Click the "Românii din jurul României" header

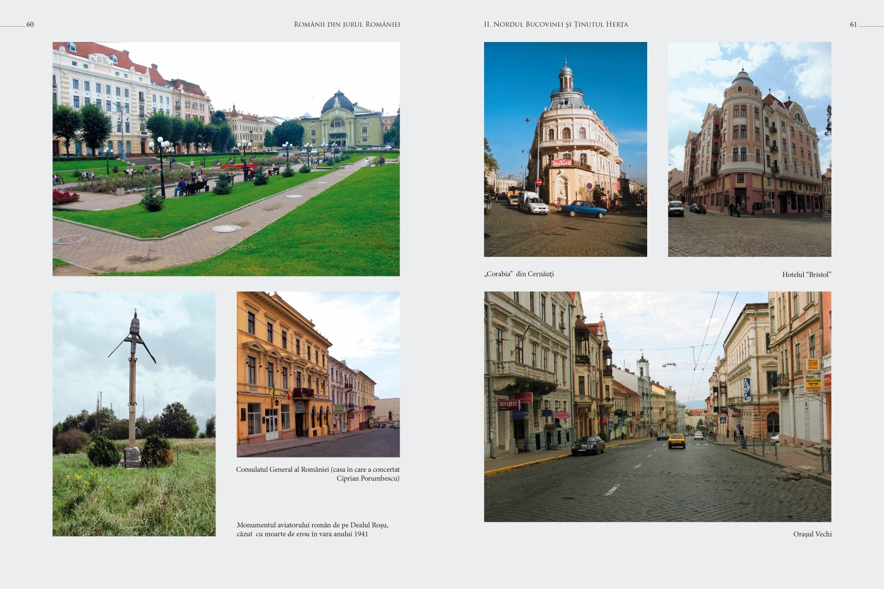coord(347,25)
